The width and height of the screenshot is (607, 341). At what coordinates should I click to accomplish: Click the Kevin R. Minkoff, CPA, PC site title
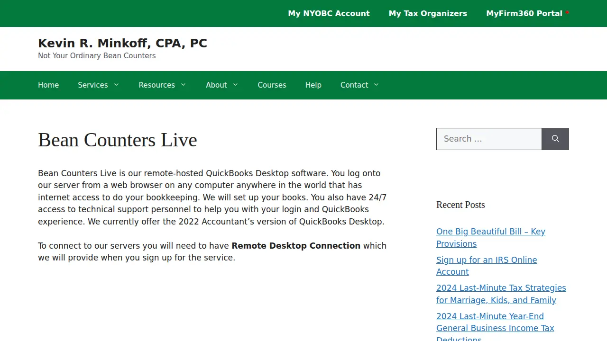(122, 43)
